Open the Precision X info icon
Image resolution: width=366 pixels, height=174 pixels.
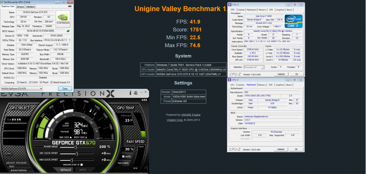(x=130, y=93)
